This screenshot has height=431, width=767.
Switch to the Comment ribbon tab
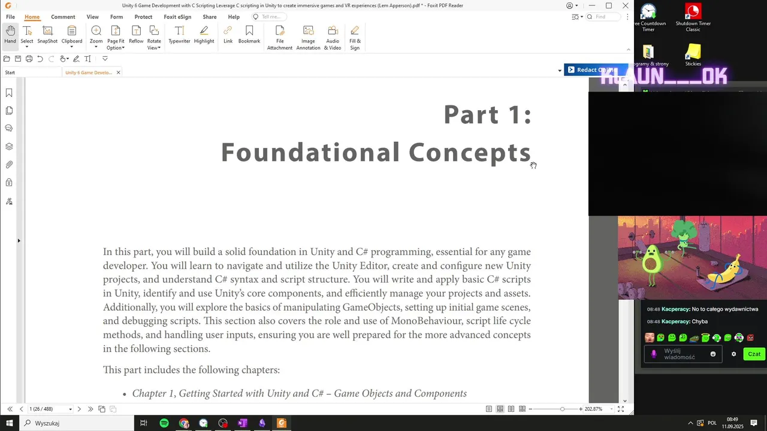63,17
